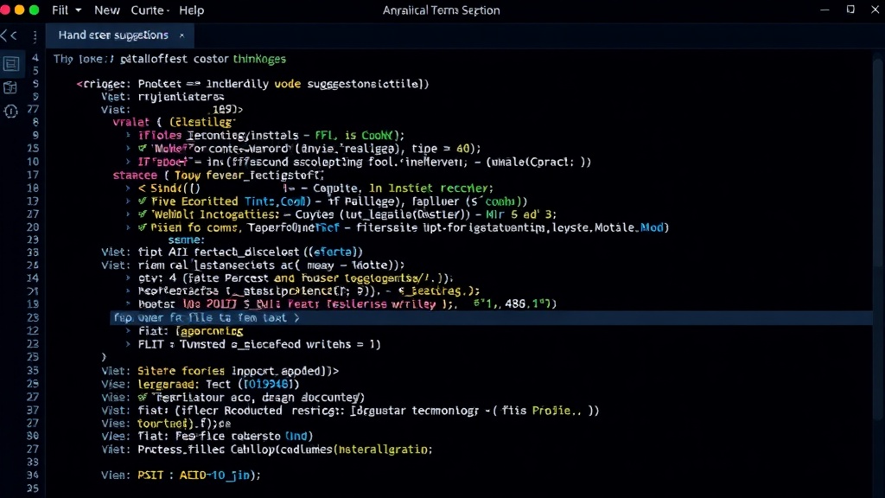Screen dimensions: 885x498
Task: Click the '<criogec:' tag text
Action: [x=104, y=84]
